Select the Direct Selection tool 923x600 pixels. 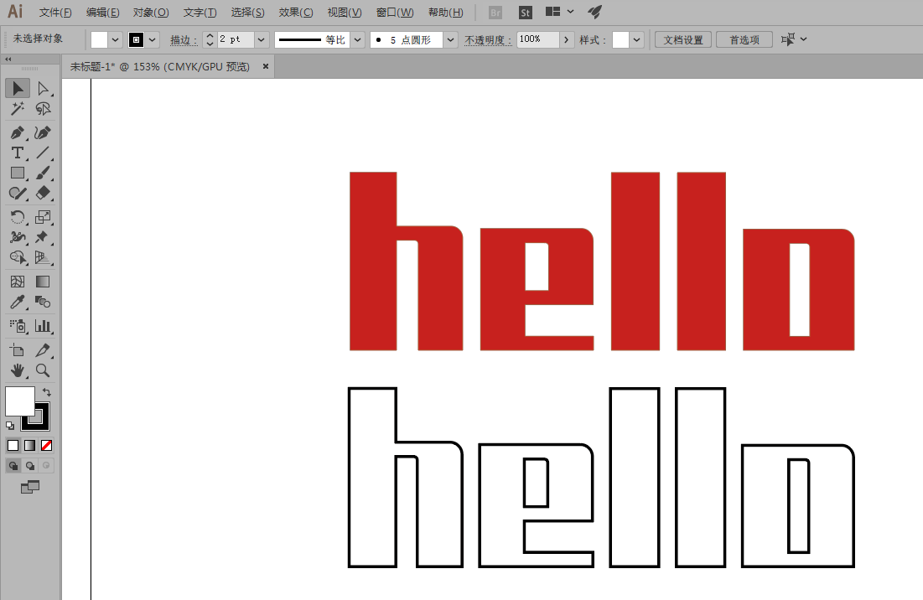(43, 89)
